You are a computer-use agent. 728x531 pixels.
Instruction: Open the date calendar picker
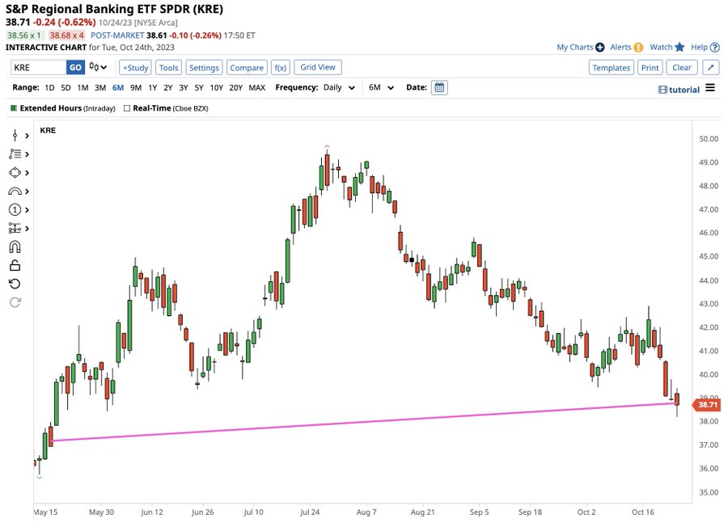point(439,87)
